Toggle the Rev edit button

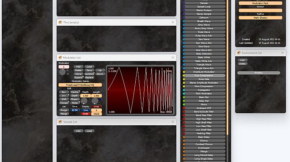64,92
